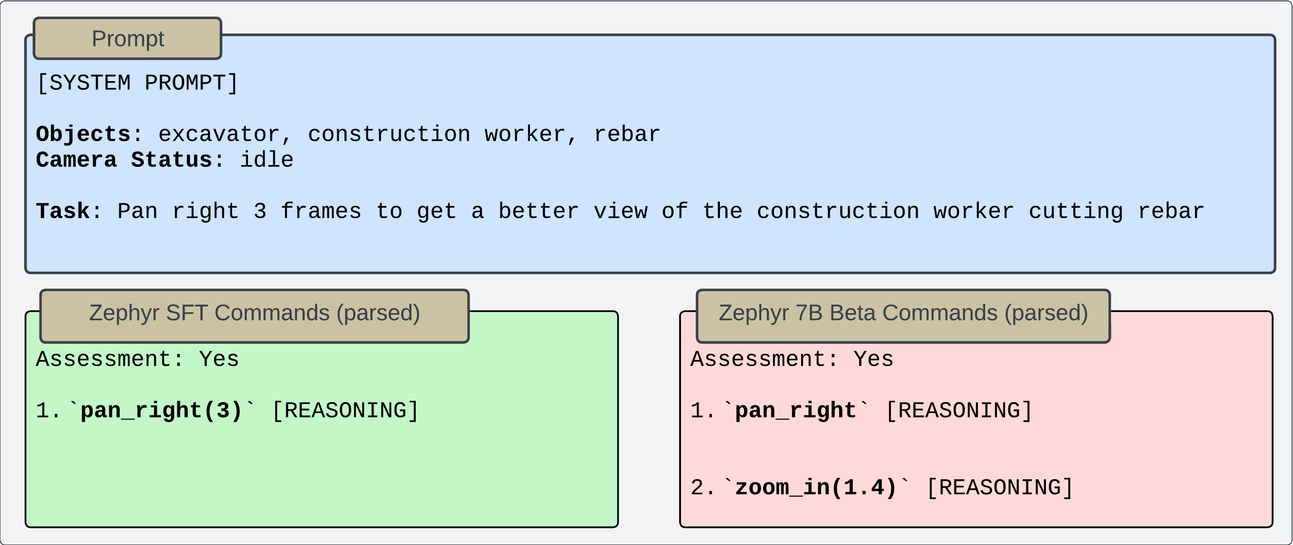The height and width of the screenshot is (545, 1293).
Task: Click the bold Task label
Action: click(x=63, y=211)
